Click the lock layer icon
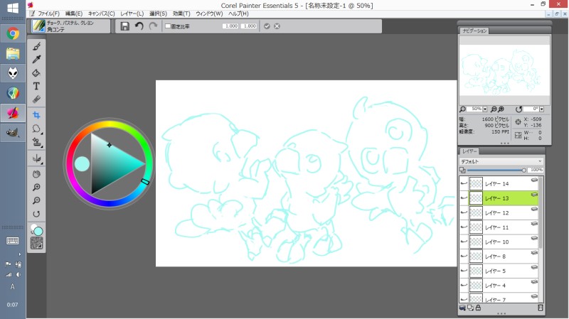Viewport: 569px width, 319px height. 478,308
